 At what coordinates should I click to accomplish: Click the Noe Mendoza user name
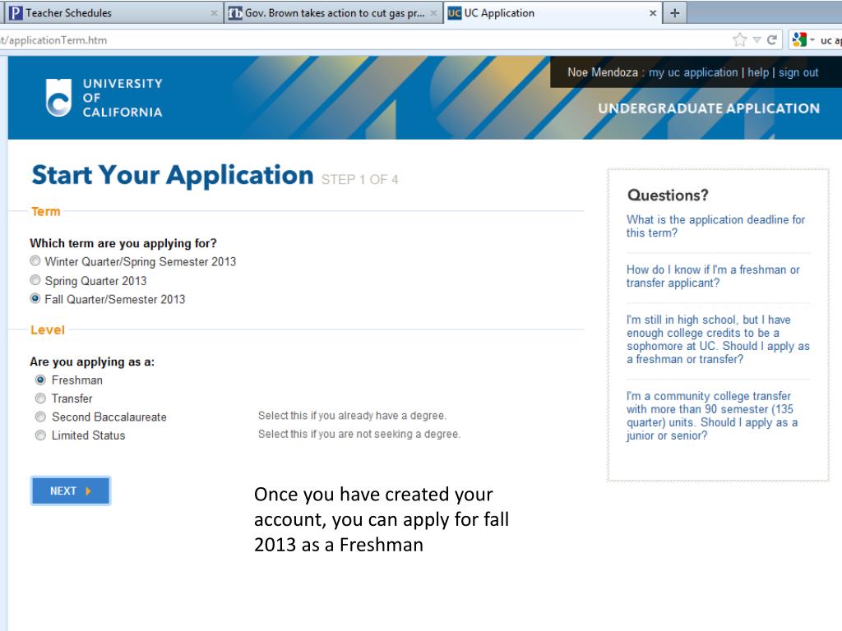click(x=603, y=72)
